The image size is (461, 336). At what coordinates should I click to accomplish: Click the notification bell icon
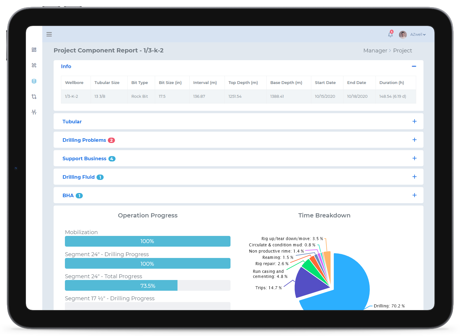(390, 35)
